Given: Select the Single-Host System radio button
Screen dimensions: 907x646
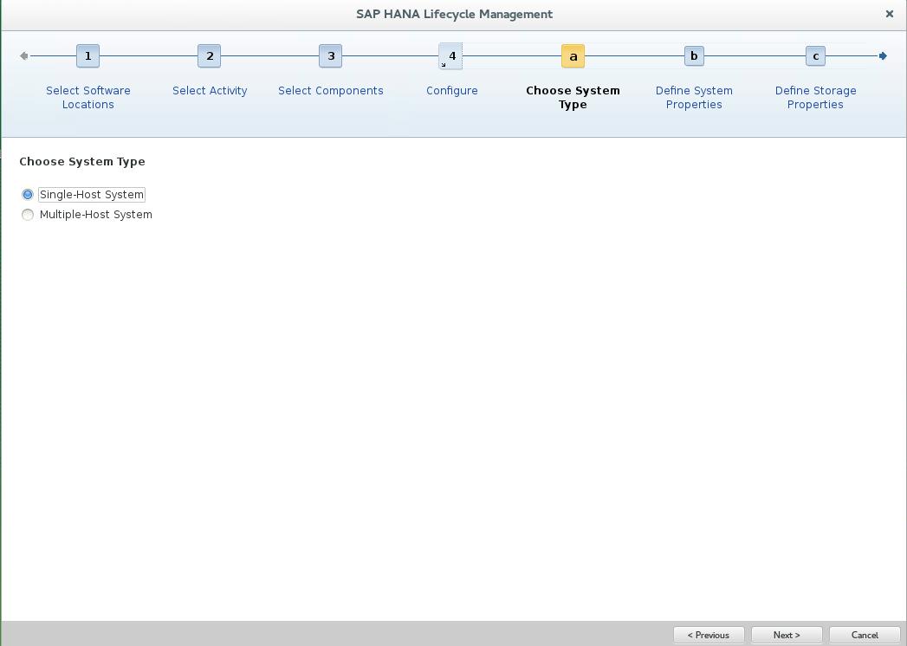Looking at the screenshot, I should click(x=28, y=194).
